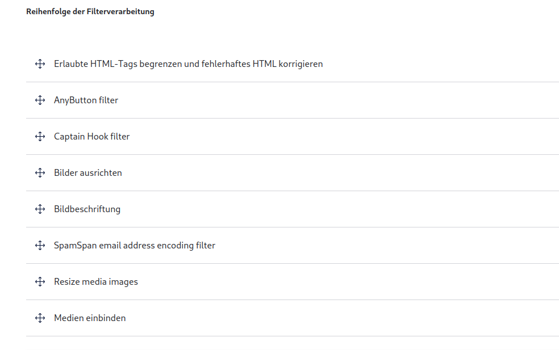Select the drag handle beside "Medien einbinden"
This screenshot has height=350, width=559.
40,318
